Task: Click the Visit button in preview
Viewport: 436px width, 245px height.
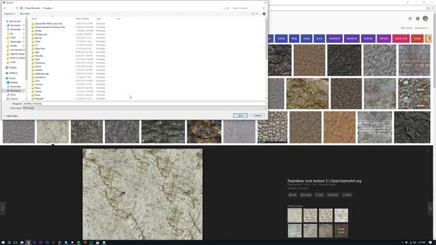Action: 292,195
